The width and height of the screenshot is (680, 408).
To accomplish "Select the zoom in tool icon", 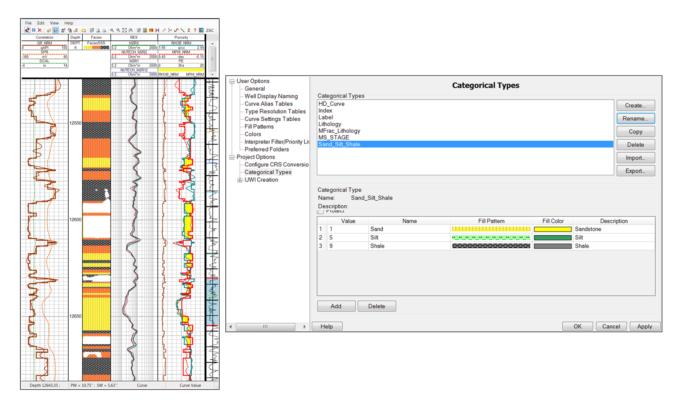I will point(113,31).
